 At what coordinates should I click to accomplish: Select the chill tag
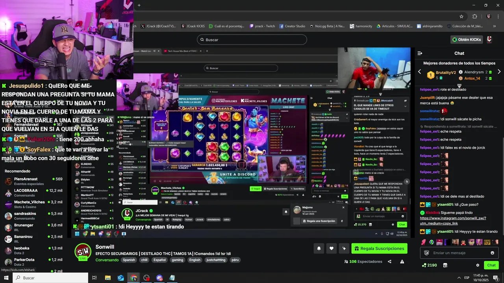point(144,260)
